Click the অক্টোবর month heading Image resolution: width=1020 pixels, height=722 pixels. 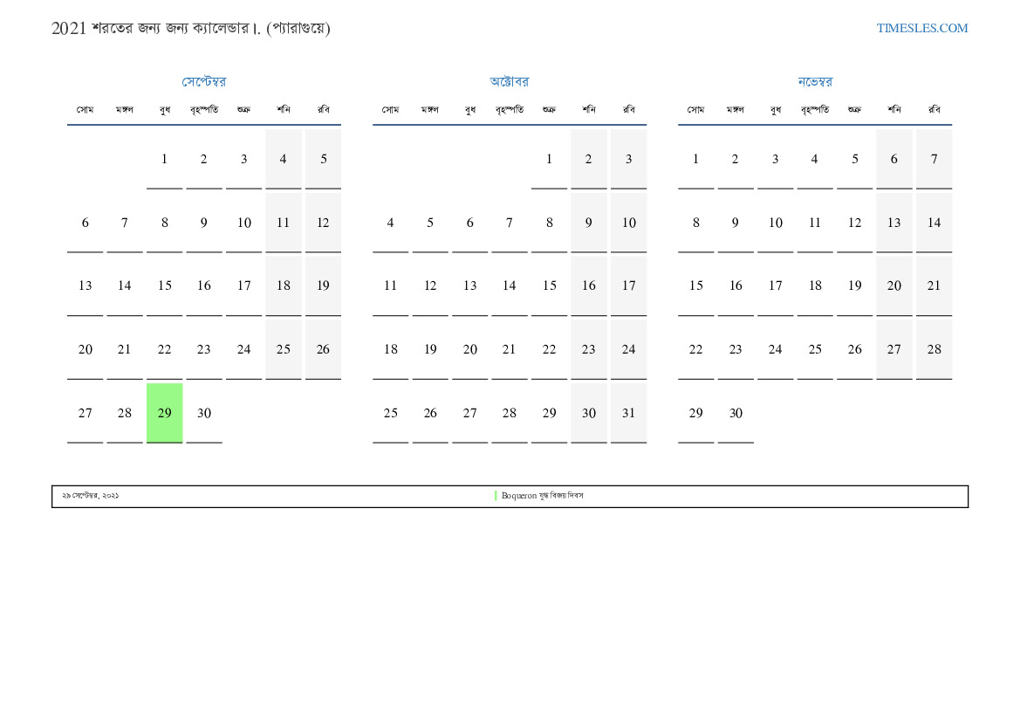point(509,82)
